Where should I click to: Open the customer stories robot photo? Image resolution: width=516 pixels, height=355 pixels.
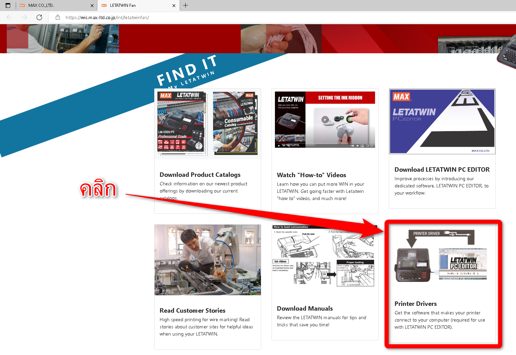point(208,260)
